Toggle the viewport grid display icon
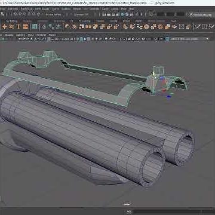 (48, 39)
